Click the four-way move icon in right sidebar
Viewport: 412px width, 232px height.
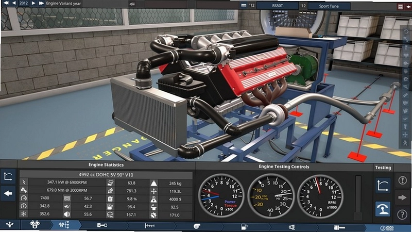click(405, 135)
